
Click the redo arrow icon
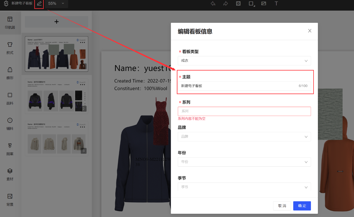click(226, 4)
